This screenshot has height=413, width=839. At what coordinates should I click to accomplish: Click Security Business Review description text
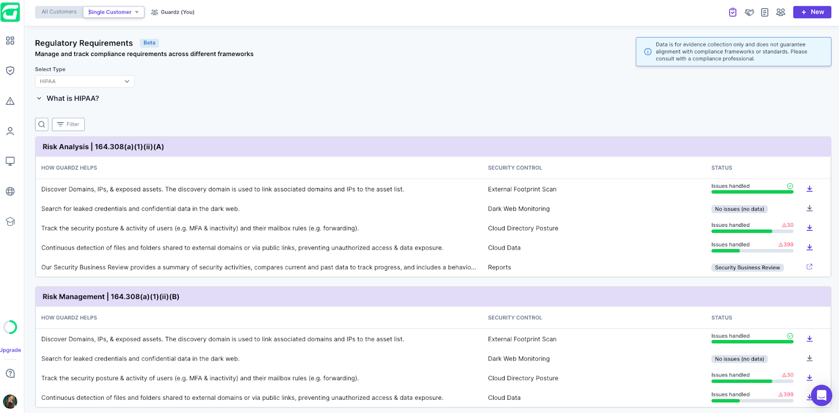[x=258, y=268]
